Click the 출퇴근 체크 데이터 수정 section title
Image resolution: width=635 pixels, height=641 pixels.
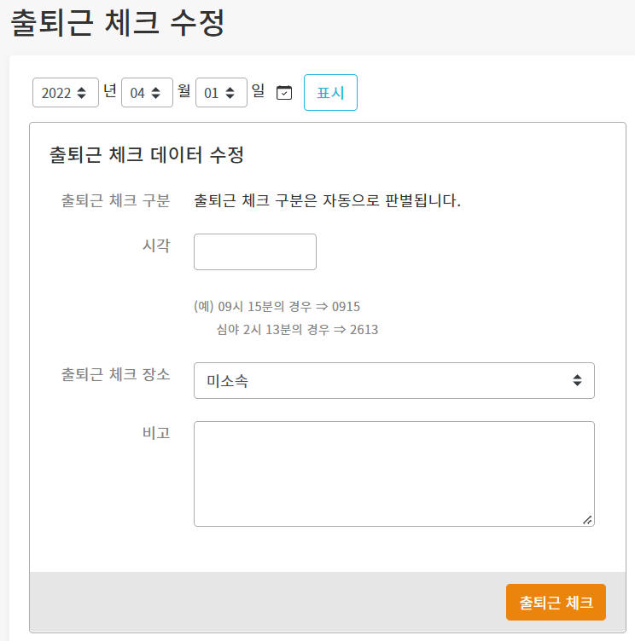148,155
